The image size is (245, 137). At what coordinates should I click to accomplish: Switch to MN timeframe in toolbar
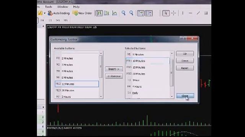coord(65,20)
